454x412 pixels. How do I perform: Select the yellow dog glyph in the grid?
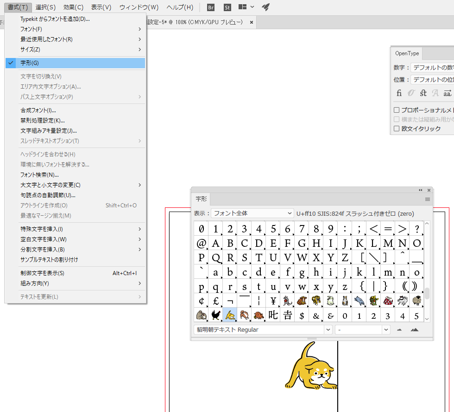click(230, 315)
